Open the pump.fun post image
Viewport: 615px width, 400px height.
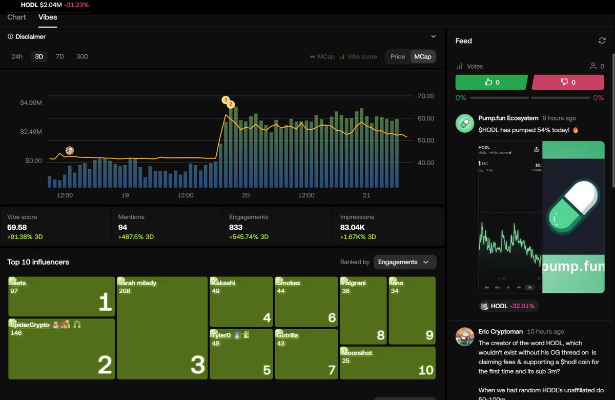(x=541, y=217)
